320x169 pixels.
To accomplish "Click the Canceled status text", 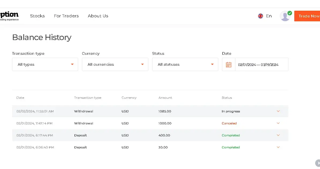I will pos(229,123).
